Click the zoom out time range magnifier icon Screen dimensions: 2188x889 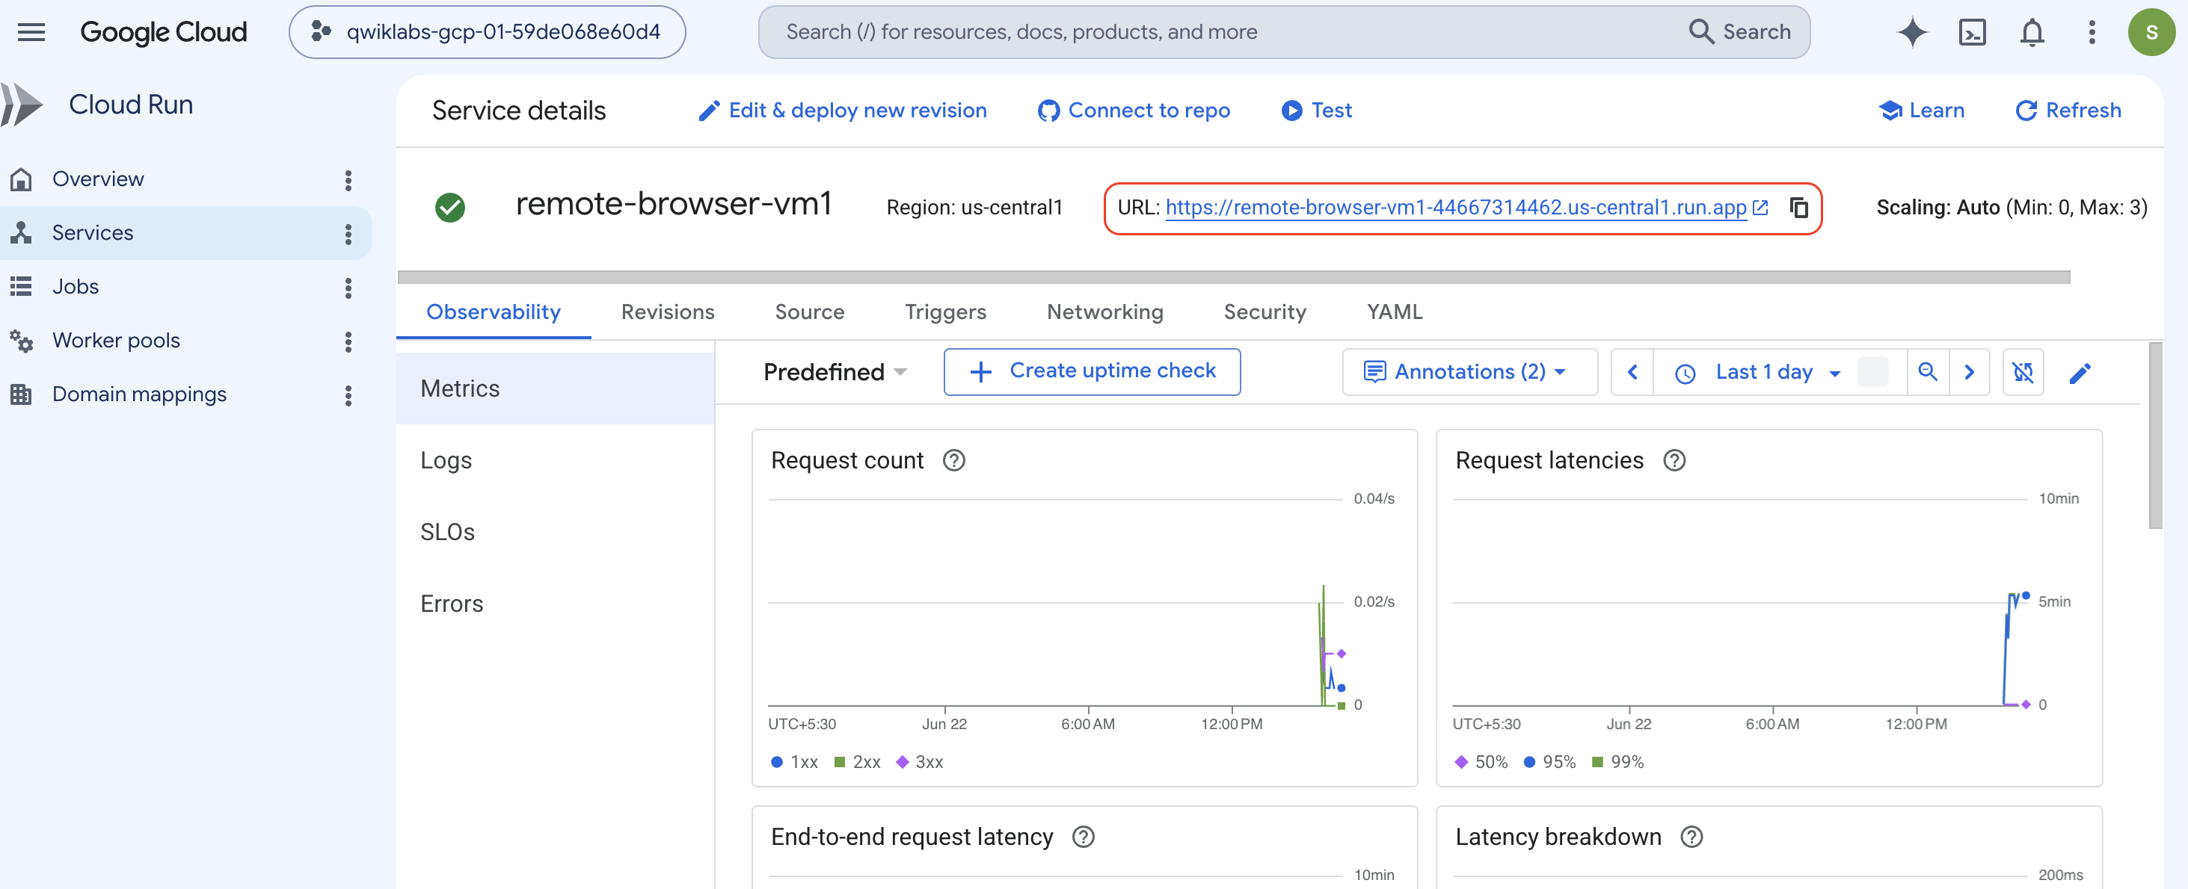[x=1927, y=371]
